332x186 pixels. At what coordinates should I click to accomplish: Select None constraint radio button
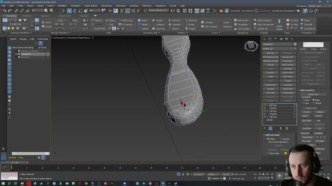pos(303,100)
